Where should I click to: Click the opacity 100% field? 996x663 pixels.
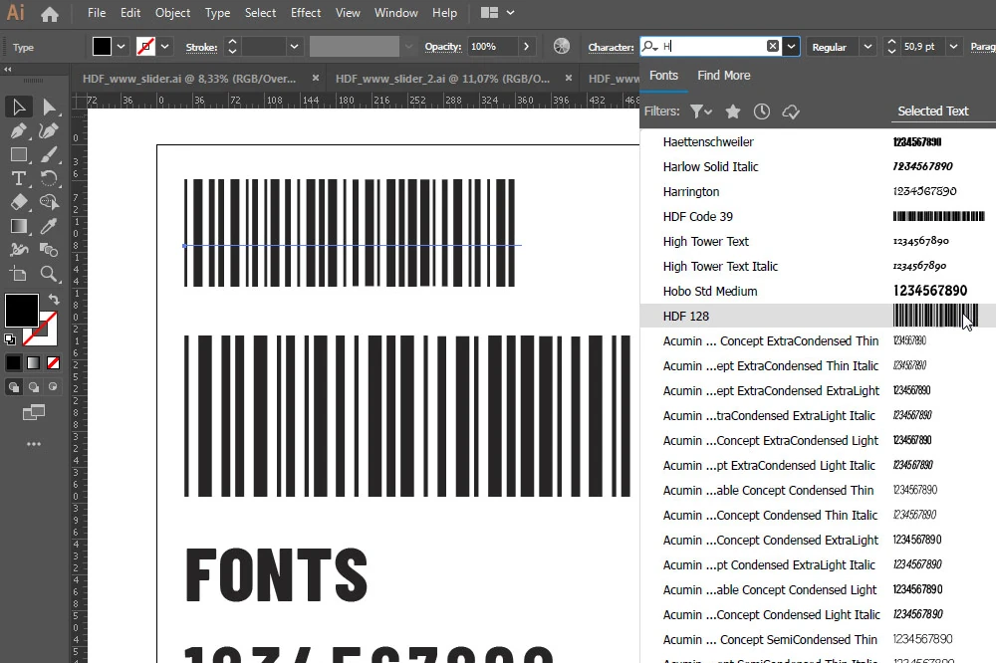coord(492,47)
